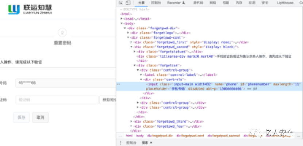Image resolution: width=303 pixels, height=146 pixels.
Task: Click step 2 circle indicator
Action: click(62, 33)
